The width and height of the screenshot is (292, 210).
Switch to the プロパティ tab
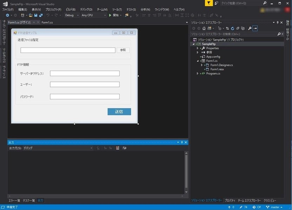(x=230, y=201)
